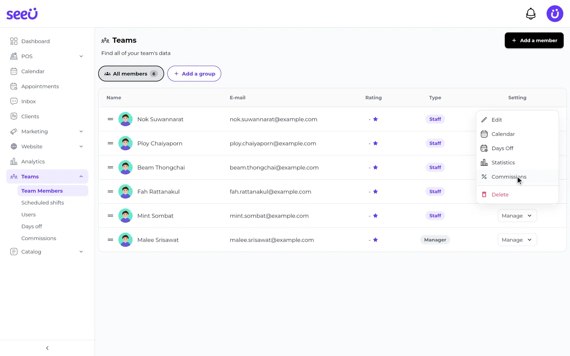This screenshot has width=570, height=356.
Task: Expand the Marketing sidebar section
Action: [x=81, y=131]
